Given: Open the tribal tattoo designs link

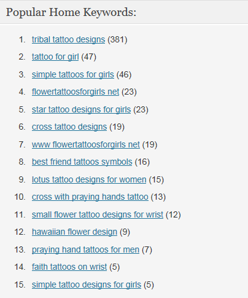Looking at the screenshot, I should click(x=68, y=39).
